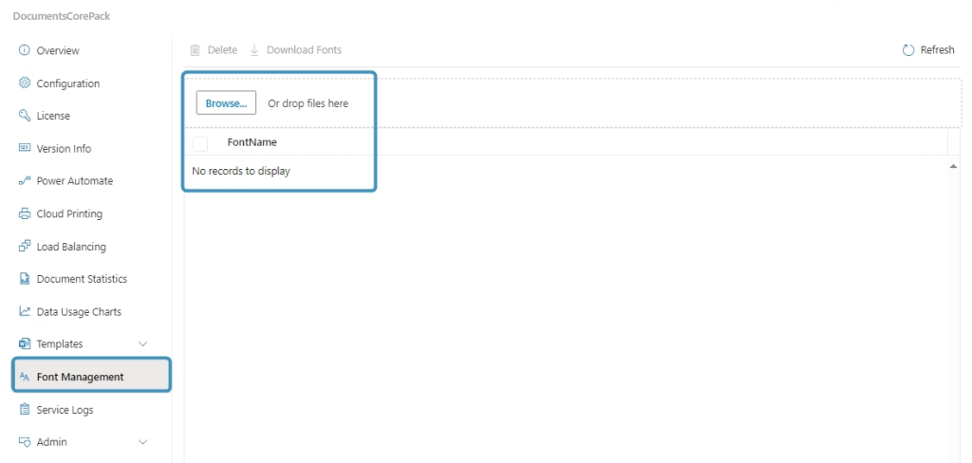Image resolution: width=972 pixels, height=463 pixels.
Task: Click the Power Automate flow icon
Action: (x=24, y=181)
